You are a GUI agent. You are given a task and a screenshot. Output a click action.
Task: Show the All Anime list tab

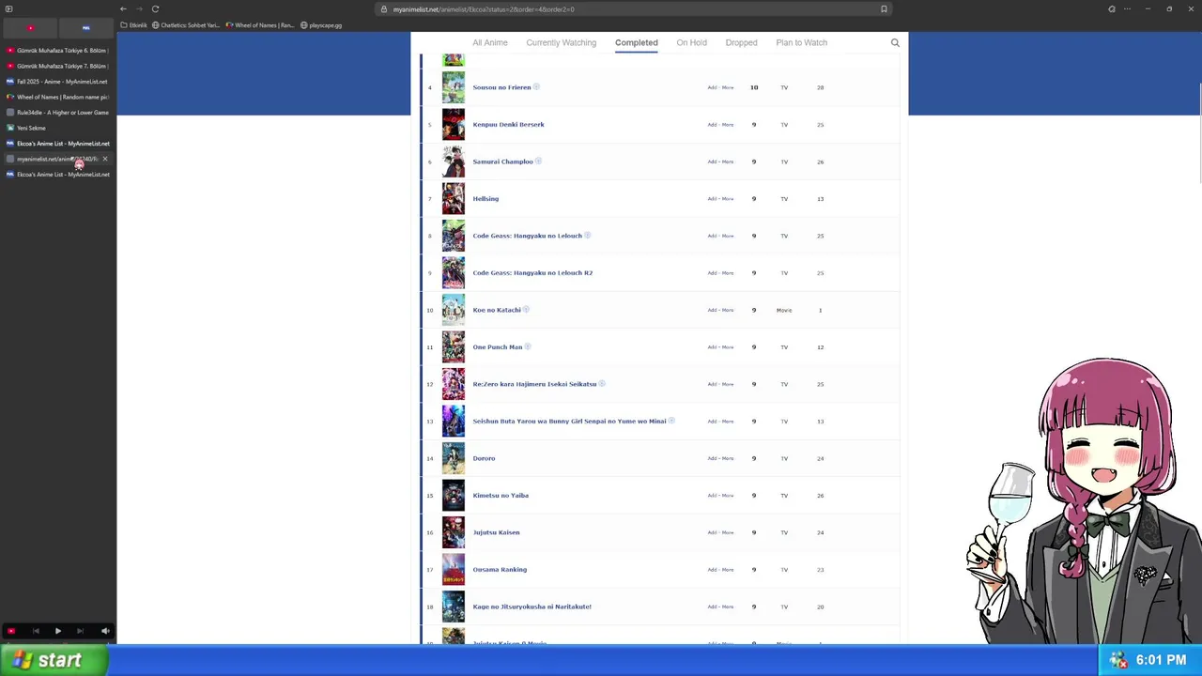point(490,42)
